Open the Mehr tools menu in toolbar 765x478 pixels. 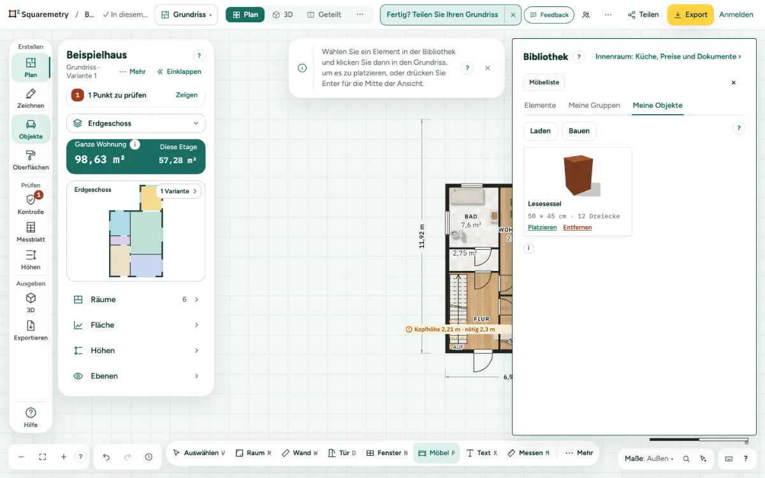[x=579, y=453]
